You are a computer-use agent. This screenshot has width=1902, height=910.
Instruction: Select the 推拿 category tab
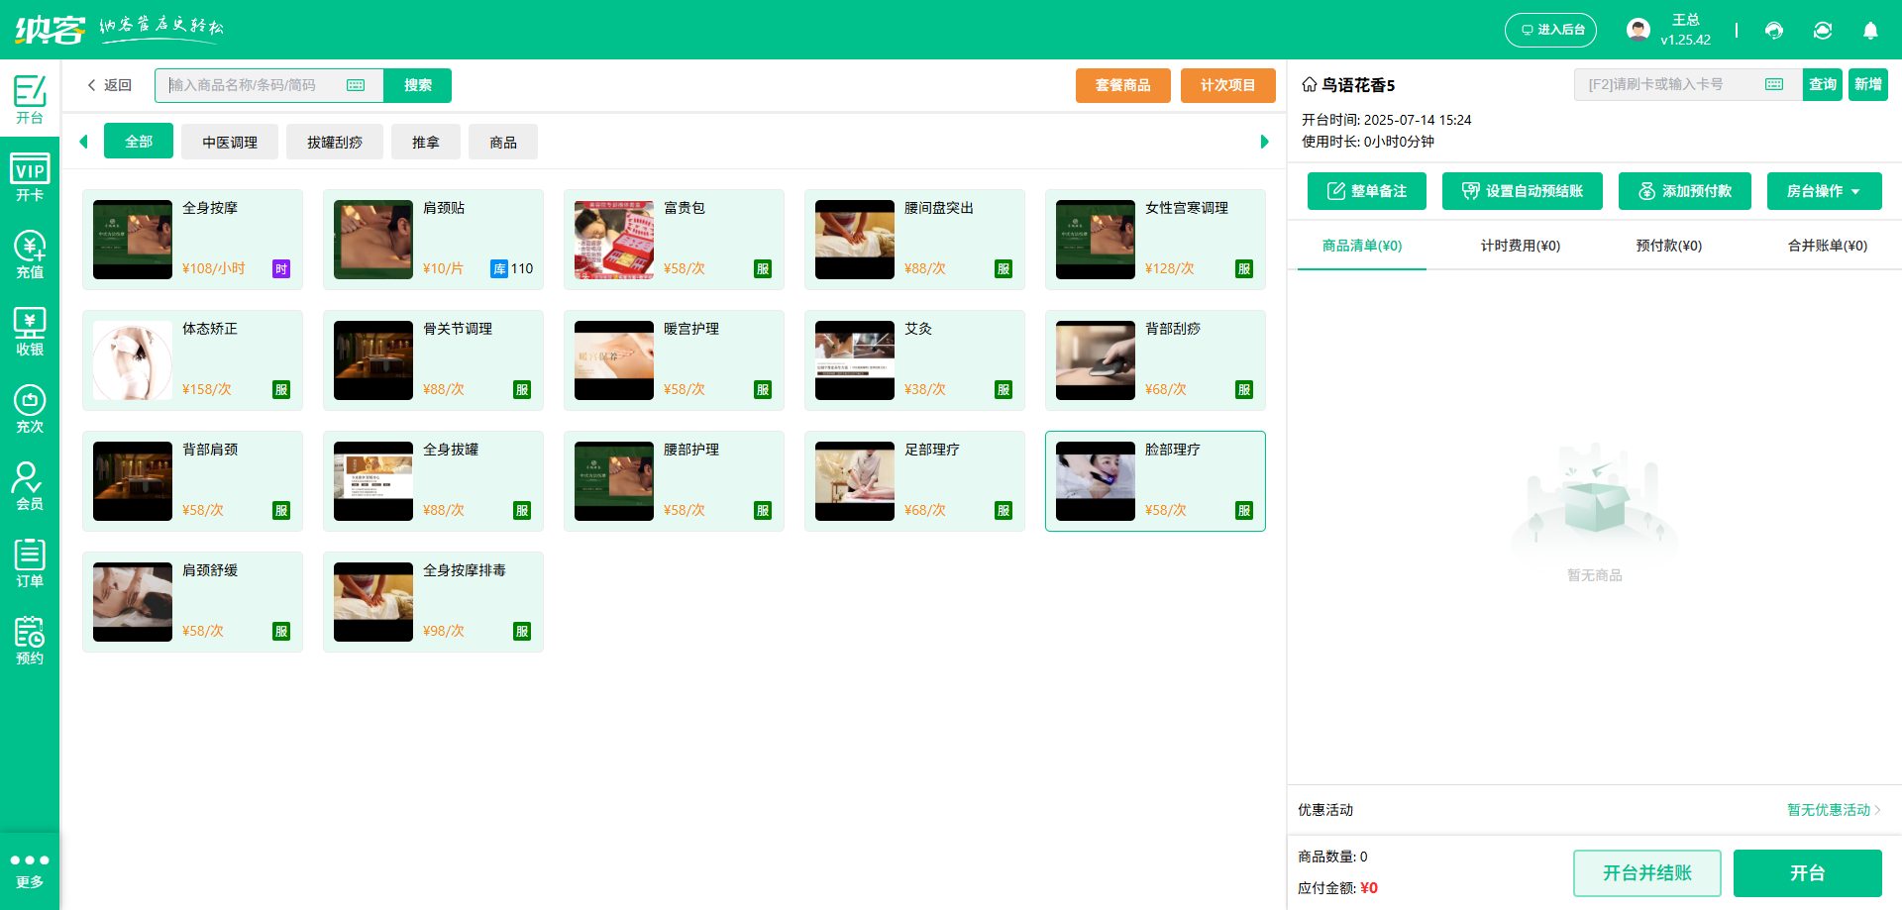pos(425,142)
